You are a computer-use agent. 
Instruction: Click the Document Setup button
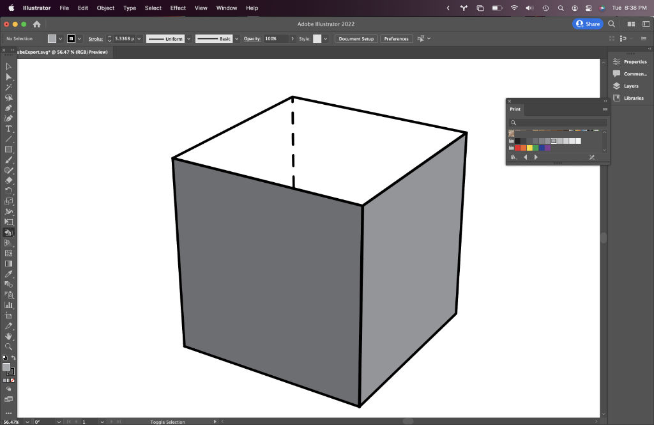(356, 39)
